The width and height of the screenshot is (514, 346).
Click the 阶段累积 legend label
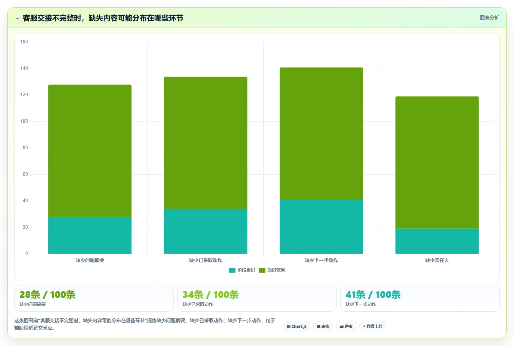(246, 270)
